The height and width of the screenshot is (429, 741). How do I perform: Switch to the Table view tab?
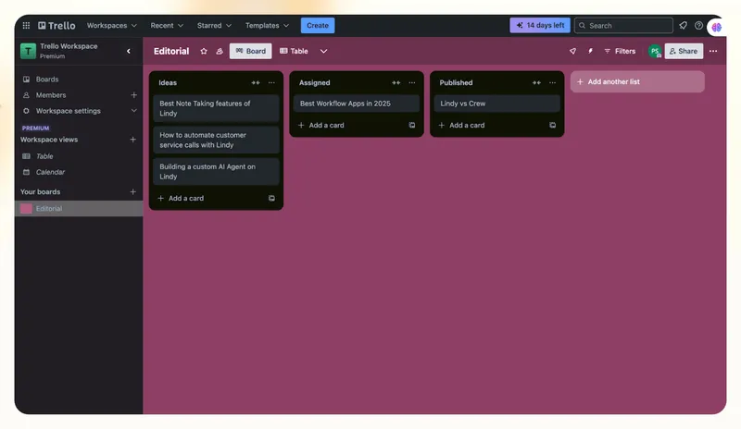(294, 51)
